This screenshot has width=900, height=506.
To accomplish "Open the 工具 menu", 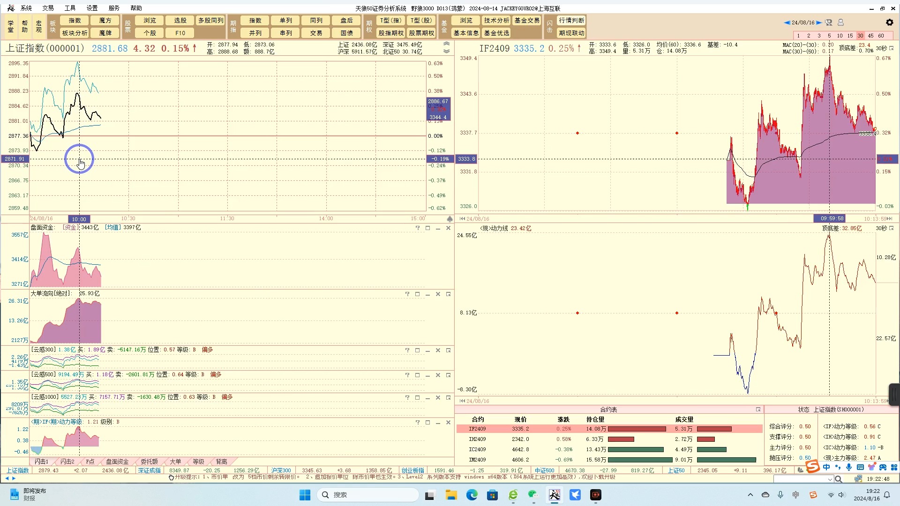I will (x=70, y=8).
